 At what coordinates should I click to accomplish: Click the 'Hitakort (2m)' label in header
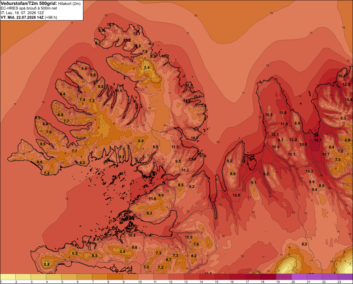click(x=69, y=4)
